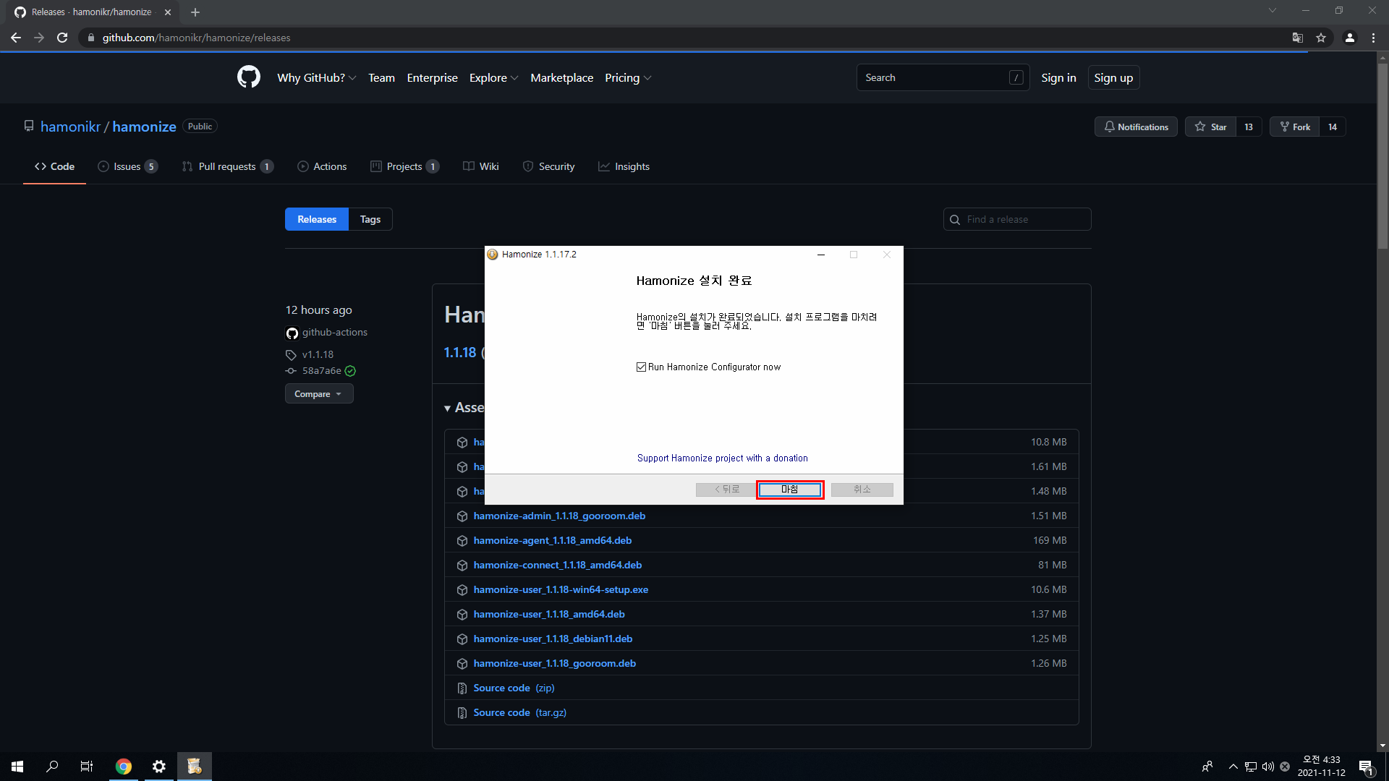Screen dimensions: 1389x781
Task: Click the Chrome taskbar icon
Action: pos(124,767)
